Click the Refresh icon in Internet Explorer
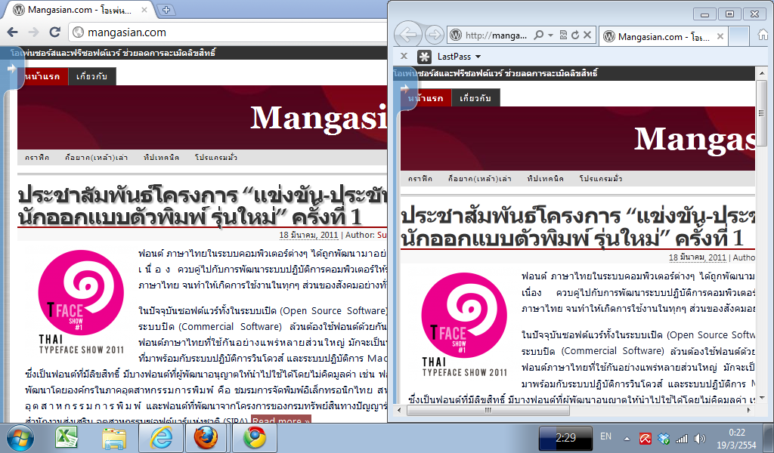Image resolution: width=774 pixels, height=453 pixels. [575, 35]
